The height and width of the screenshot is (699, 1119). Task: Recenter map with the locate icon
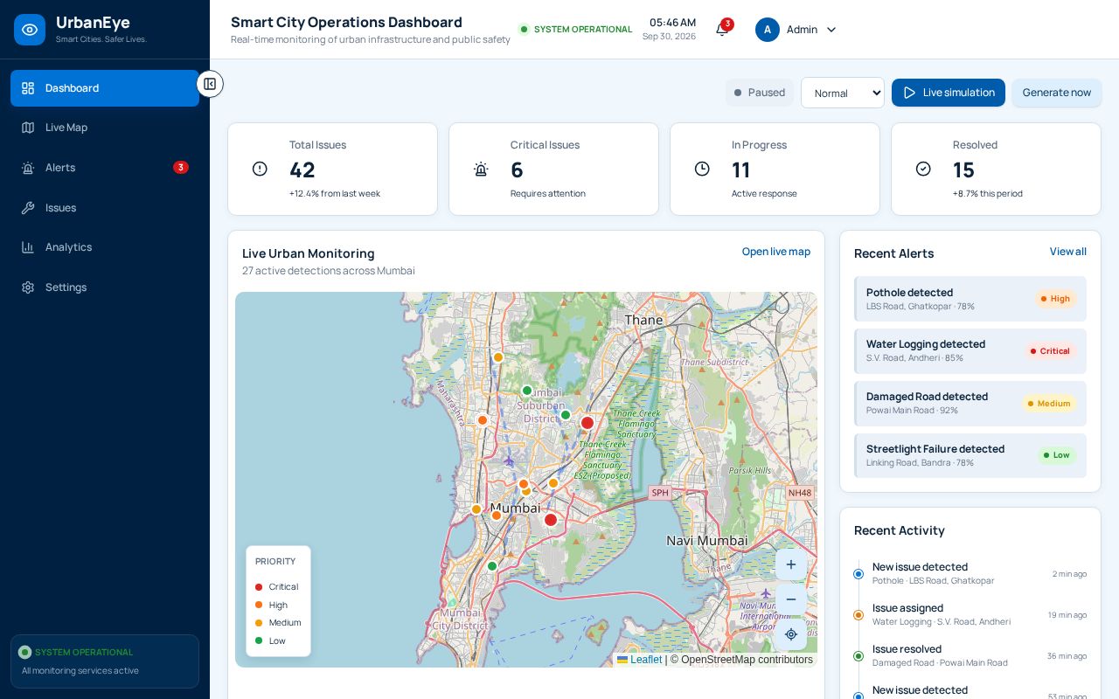click(791, 634)
